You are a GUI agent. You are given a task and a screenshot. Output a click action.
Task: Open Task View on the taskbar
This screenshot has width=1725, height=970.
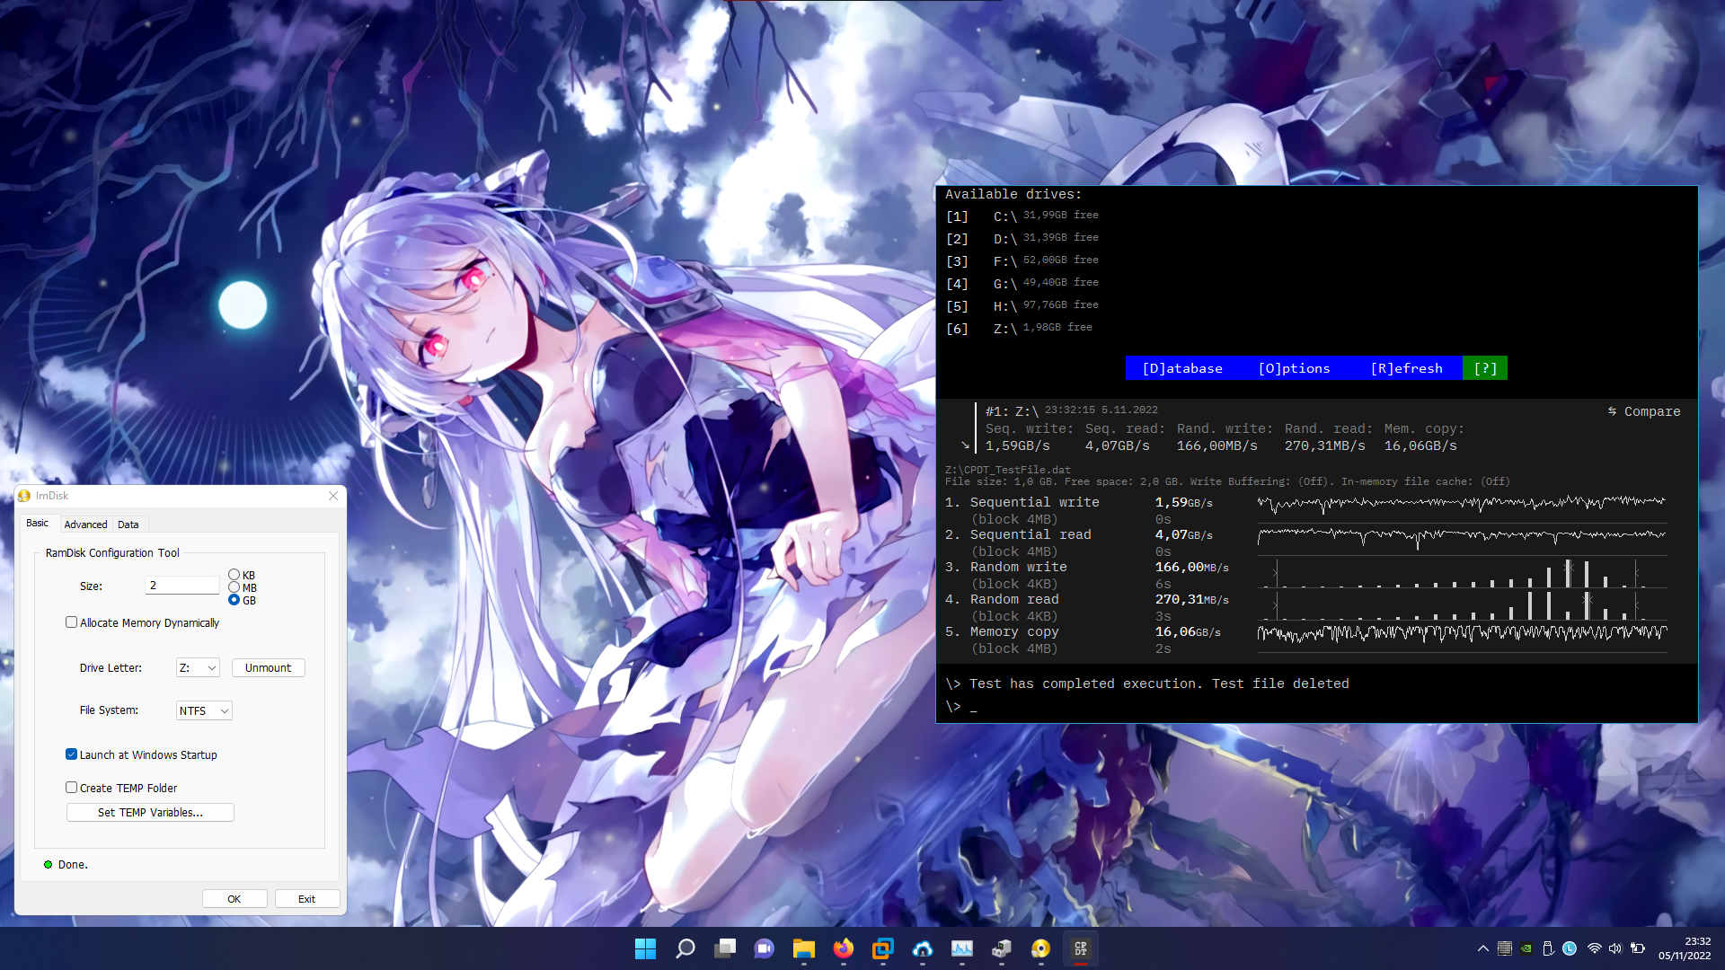[x=725, y=948]
